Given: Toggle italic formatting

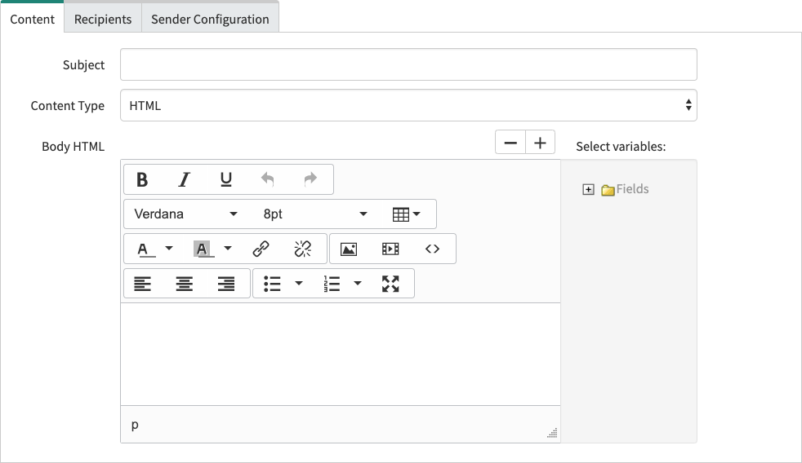Looking at the screenshot, I should (x=184, y=179).
